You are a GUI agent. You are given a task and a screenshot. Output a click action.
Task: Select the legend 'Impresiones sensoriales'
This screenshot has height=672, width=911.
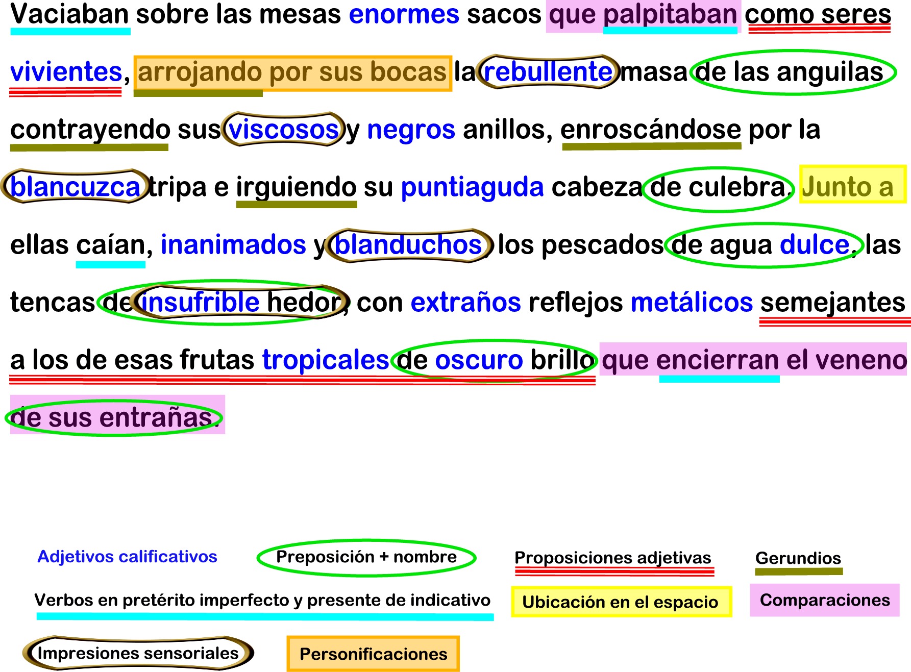pyautogui.click(x=138, y=653)
